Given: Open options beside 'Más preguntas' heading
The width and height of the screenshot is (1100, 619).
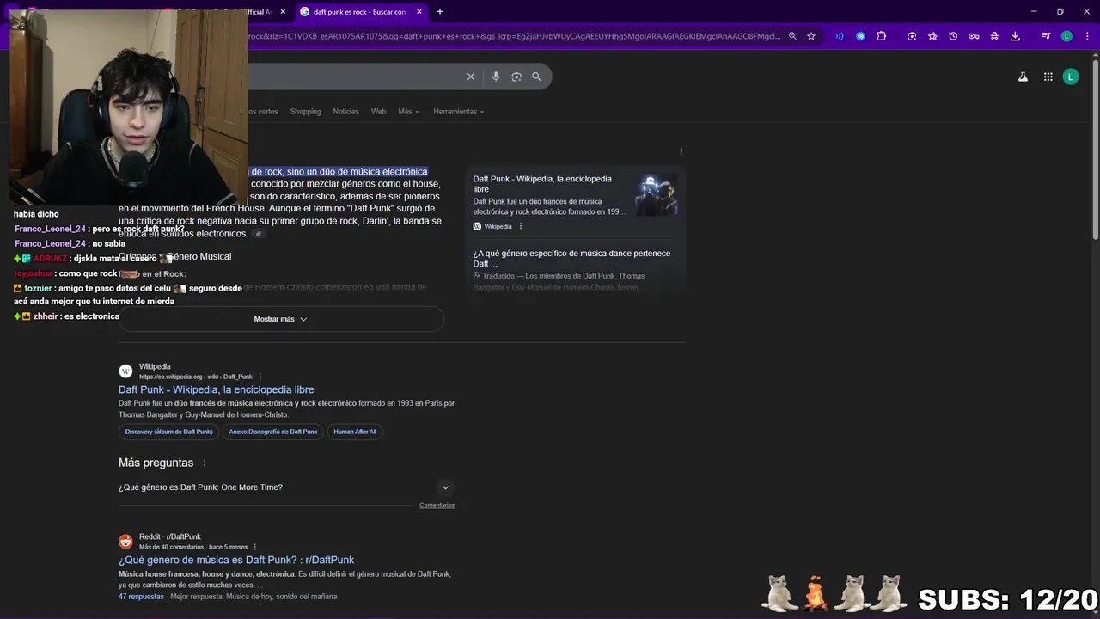Looking at the screenshot, I should tap(204, 463).
